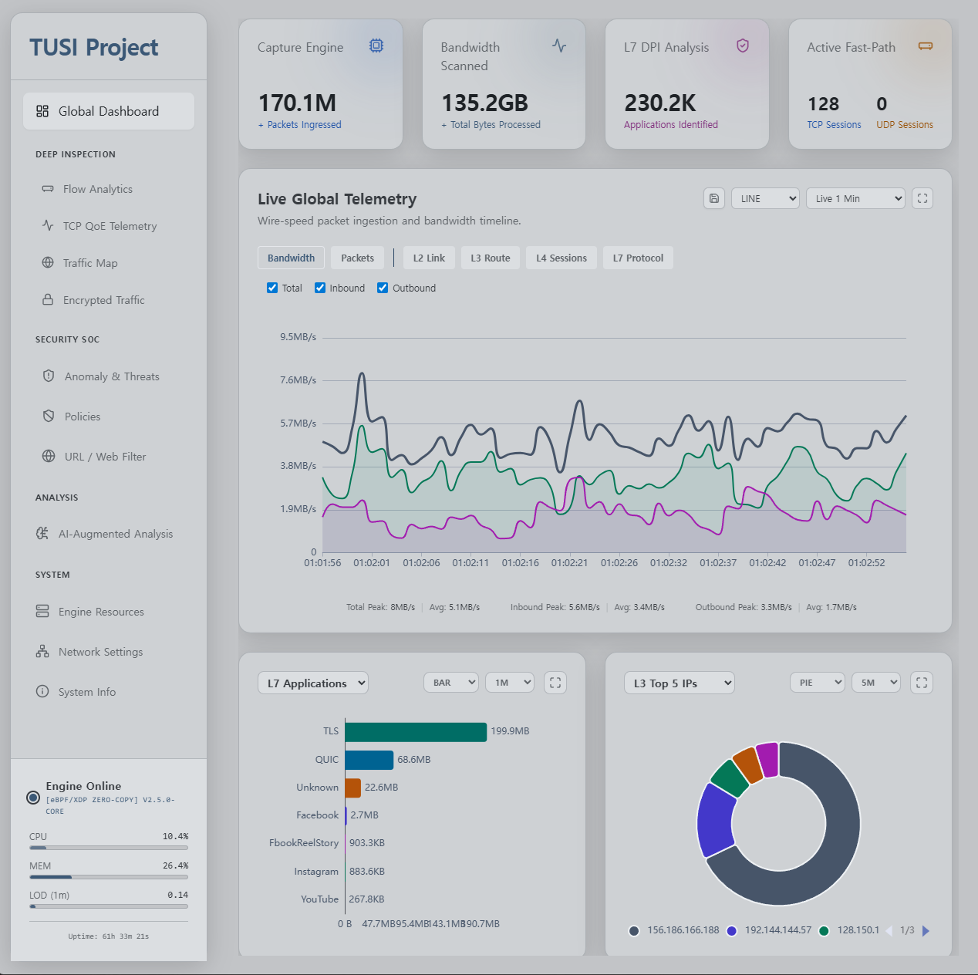Change the LINE chart type dropdown
This screenshot has height=975, width=978.
[764, 198]
